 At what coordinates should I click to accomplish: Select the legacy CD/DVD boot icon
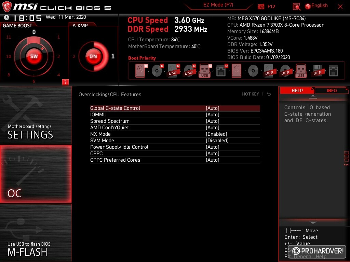click(253, 71)
